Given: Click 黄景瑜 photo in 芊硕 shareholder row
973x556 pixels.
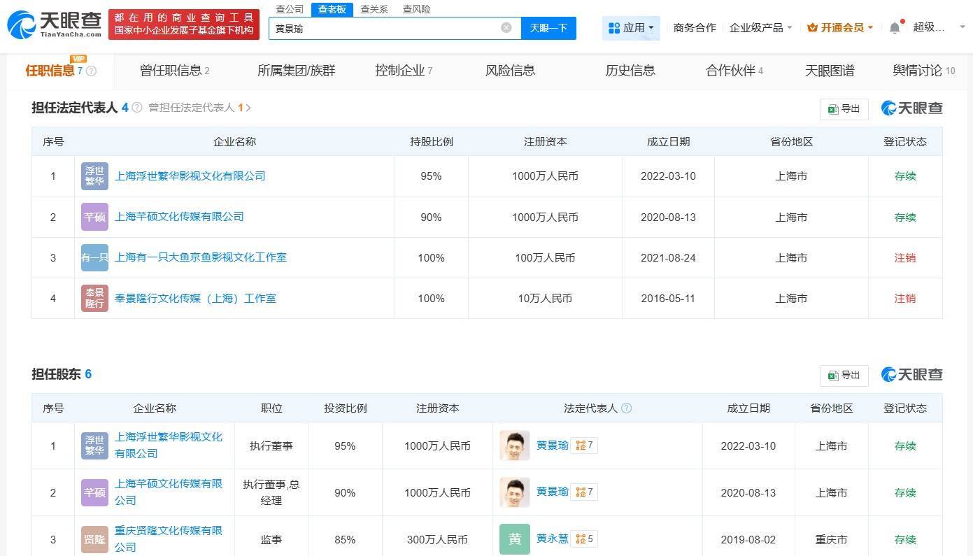Looking at the screenshot, I should tap(515, 492).
